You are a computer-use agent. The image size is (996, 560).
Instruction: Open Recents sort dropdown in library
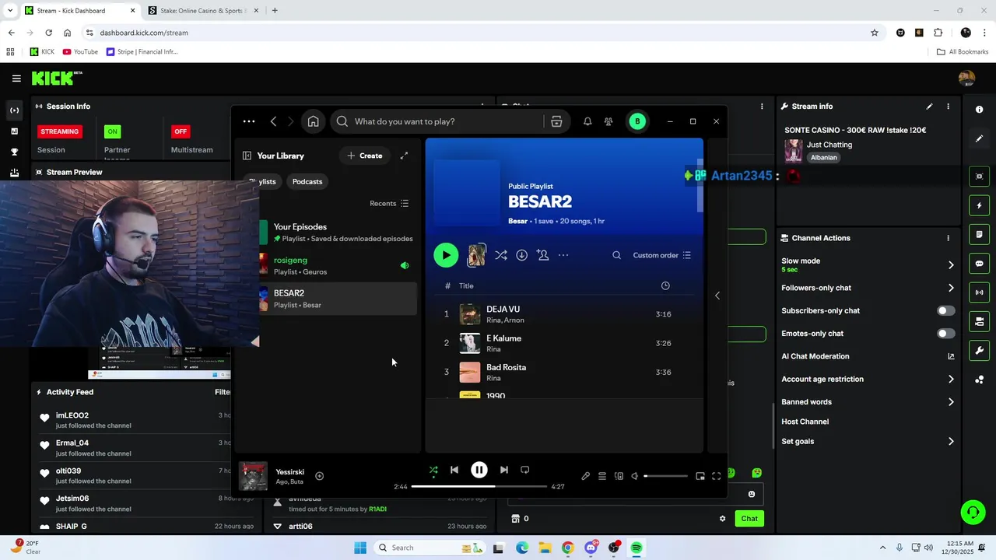(x=389, y=203)
